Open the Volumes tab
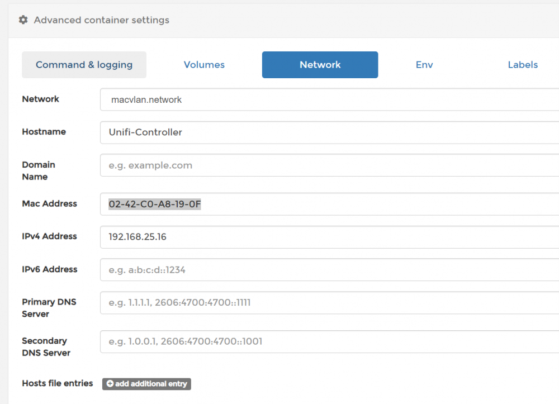This screenshot has height=404, width=559. pyautogui.click(x=204, y=65)
